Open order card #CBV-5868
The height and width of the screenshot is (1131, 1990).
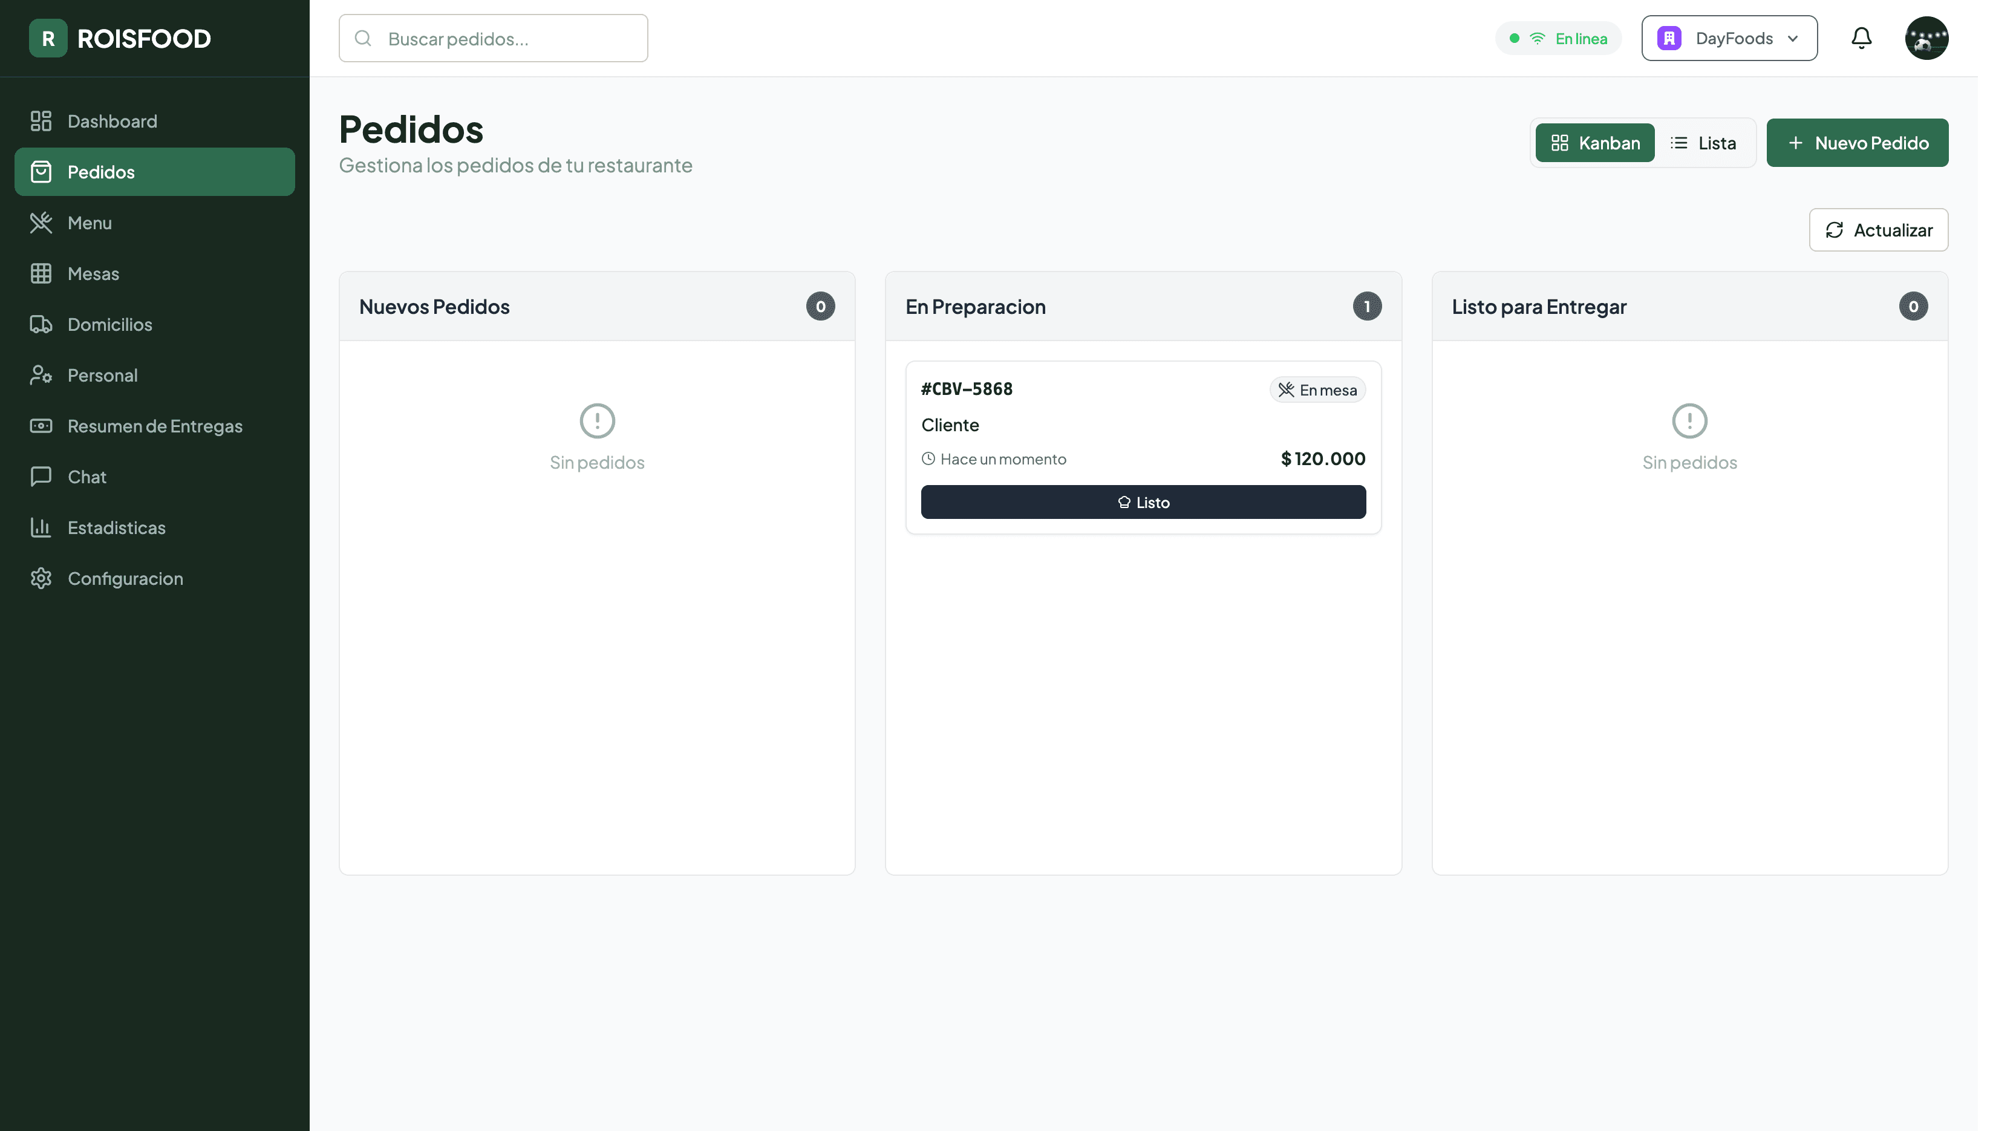pyautogui.click(x=1143, y=448)
